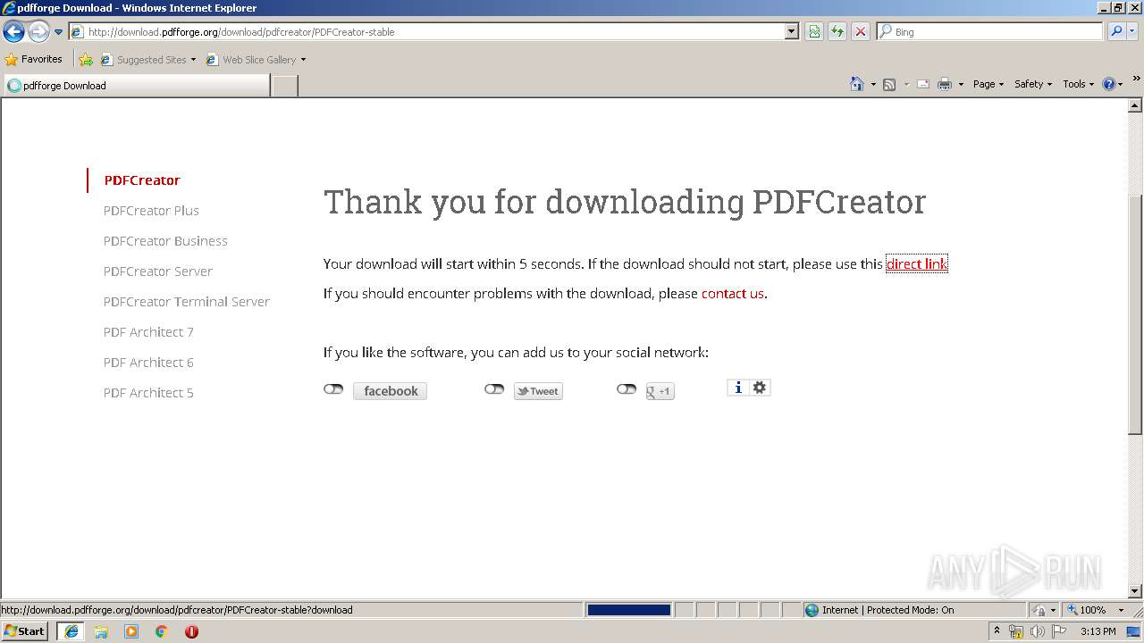Toggle the Tweet sharing switch on
The width and height of the screenshot is (1144, 643).
tap(494, 389)
